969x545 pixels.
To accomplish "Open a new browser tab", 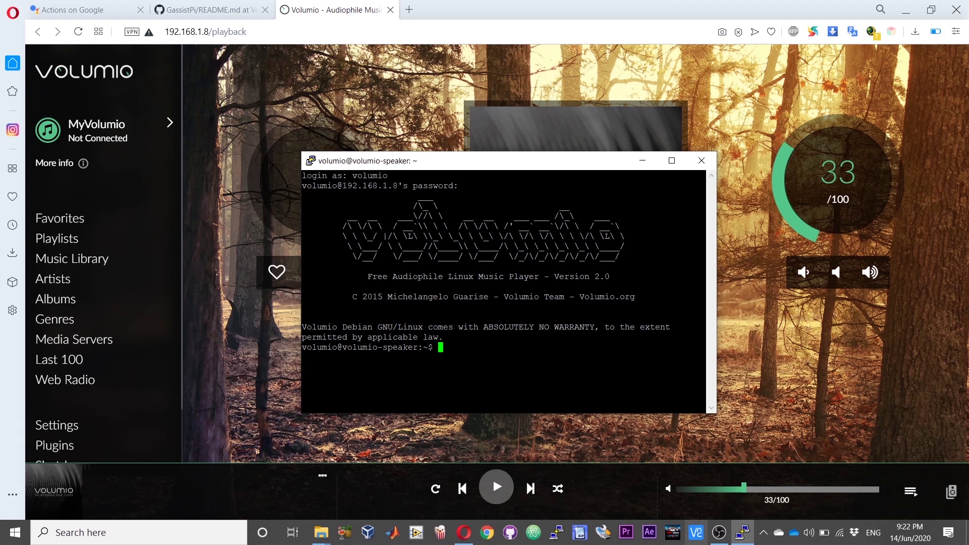I will tap(409, 10).
